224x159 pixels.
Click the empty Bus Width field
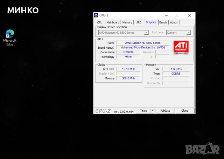click(176, 83)
